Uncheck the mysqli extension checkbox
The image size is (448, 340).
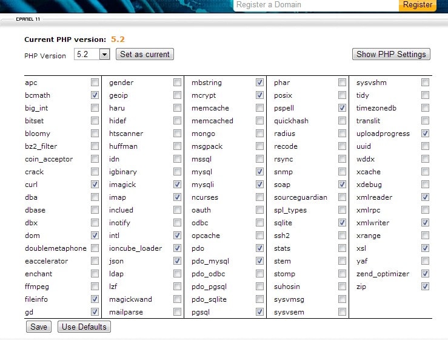(260, 185)
